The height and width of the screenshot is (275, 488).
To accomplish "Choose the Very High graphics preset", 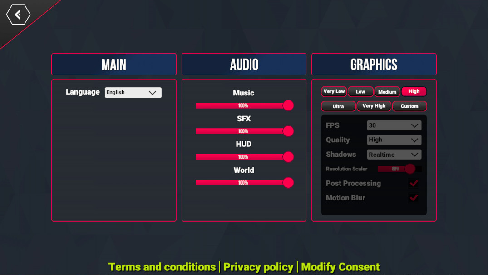I will tap(374, 106).
